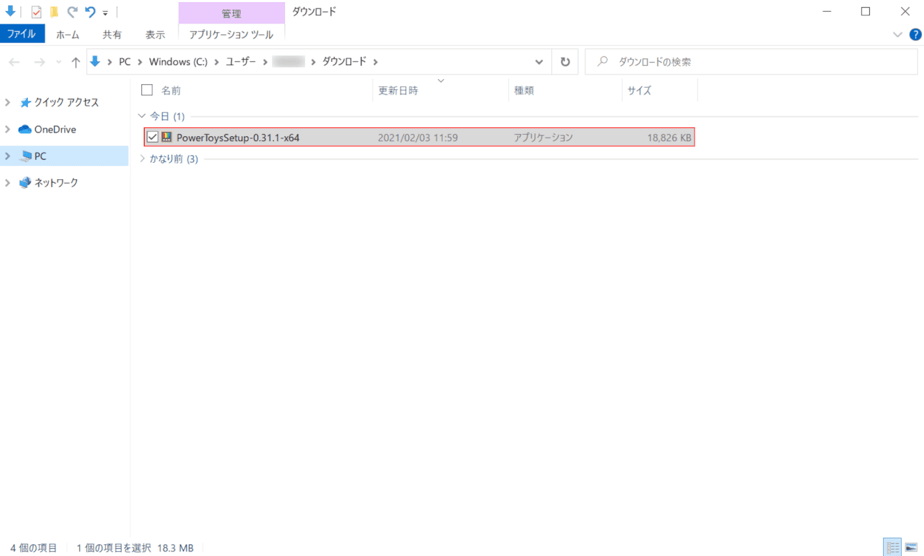Select PC in the sidebar
The image size is (924, 556).
(40, 156)
